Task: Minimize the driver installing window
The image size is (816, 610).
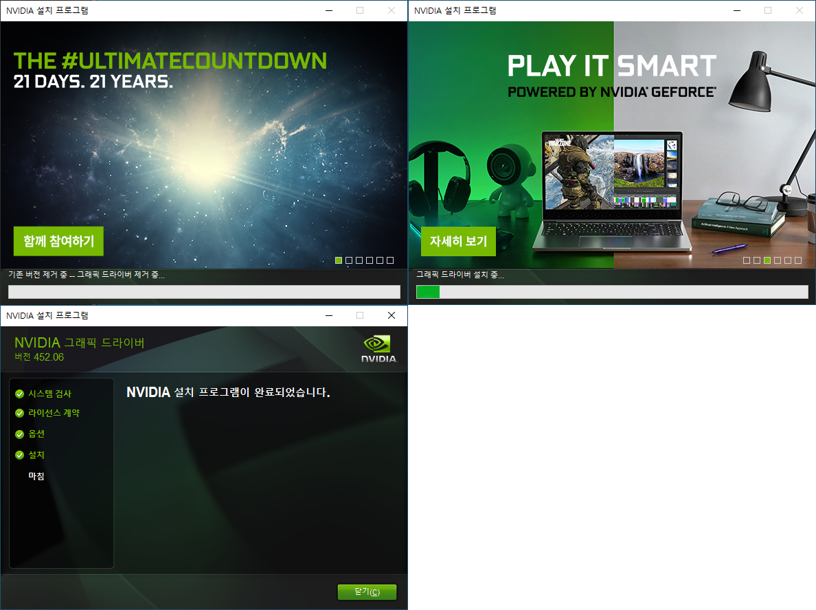Action: [737, 10]
